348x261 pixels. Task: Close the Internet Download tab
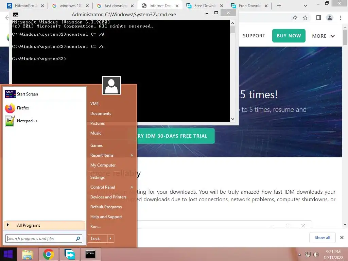click(177, 6)
